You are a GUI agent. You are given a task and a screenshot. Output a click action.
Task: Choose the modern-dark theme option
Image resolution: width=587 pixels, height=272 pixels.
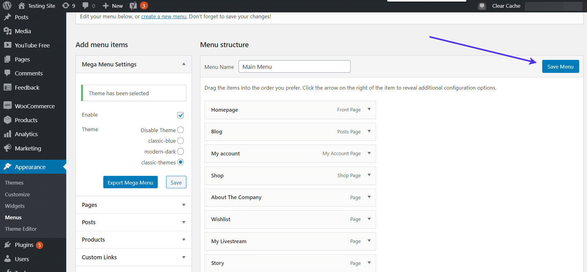[x=180, y=152]
